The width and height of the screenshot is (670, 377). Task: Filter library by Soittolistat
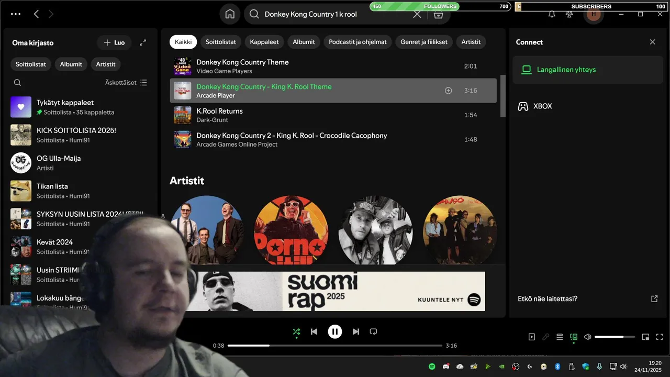coord(31,64)
